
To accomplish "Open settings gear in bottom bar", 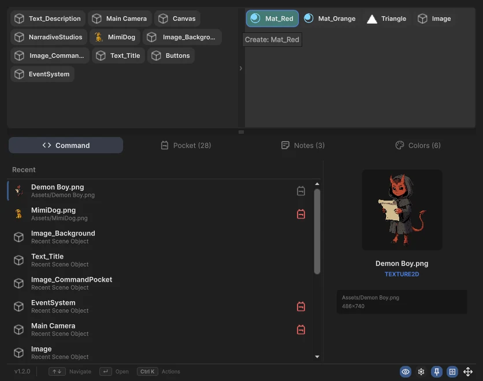I will pos(421,372).
